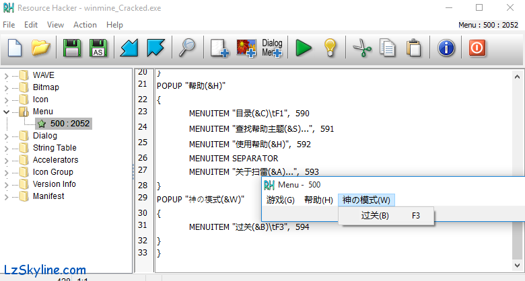Click the New blank script icon
The width and height of the screenshot is (525, 281).
pyautogui.click(x=15, y=48)
